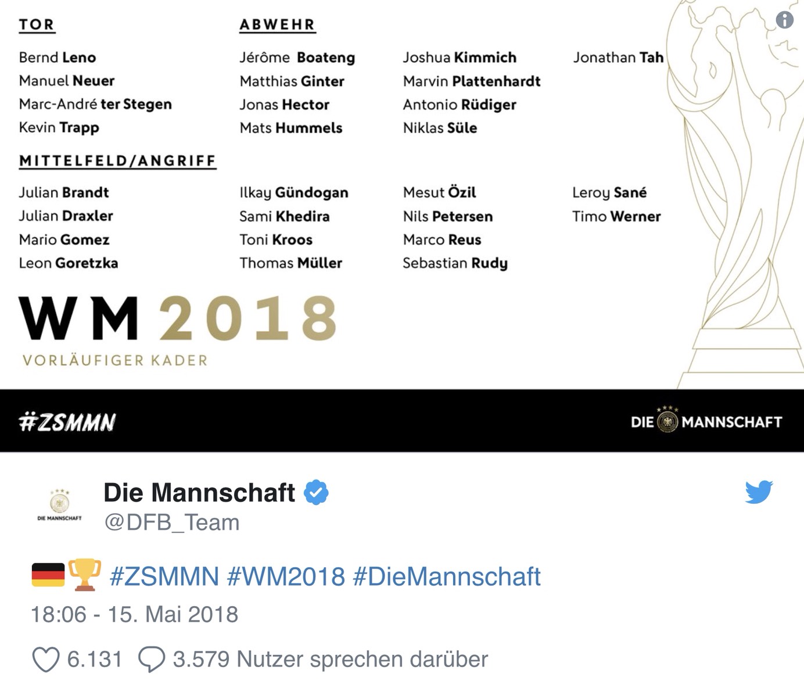Click the reply speech bubble icon
Image resolution: width=804 pixels, height=688 pixels.
pos(151,660)
